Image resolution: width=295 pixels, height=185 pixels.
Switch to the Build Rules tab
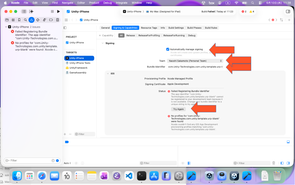coord(211,28)
